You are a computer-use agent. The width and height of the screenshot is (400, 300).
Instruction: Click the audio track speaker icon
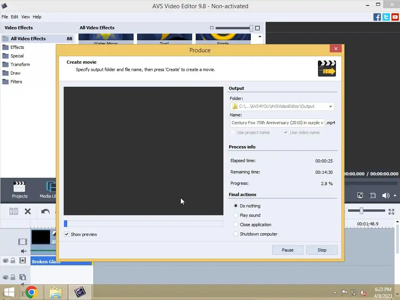24,251
